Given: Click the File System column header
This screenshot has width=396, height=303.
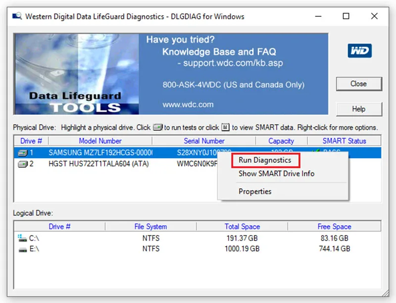Looking at the screenshot, I should (x=150, y=226).
